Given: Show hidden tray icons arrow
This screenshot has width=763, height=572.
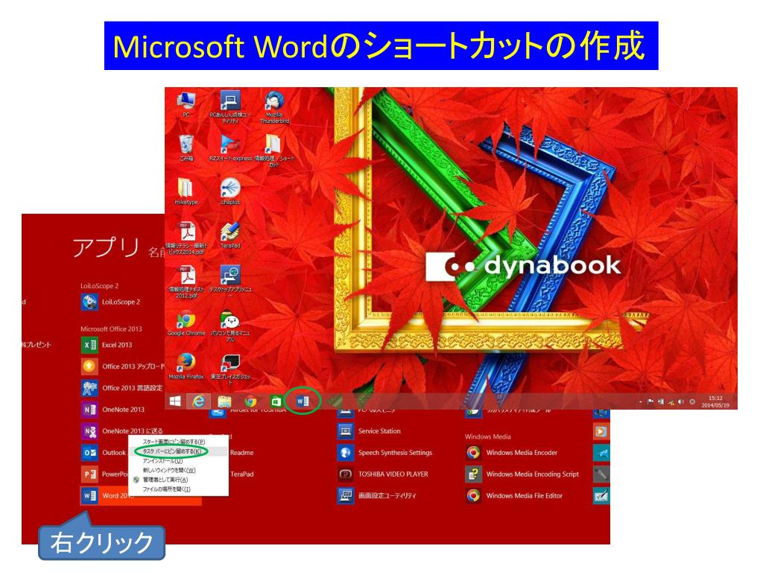Looking at the screenshot, I should (x=640, y=401).
